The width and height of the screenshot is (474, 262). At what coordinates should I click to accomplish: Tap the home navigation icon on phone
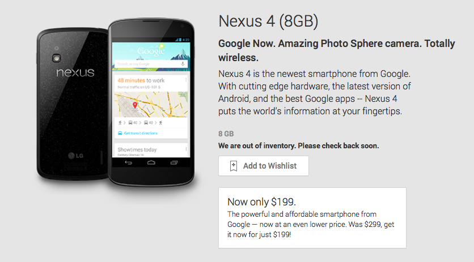pyautogui.click(x=151, y=163)
